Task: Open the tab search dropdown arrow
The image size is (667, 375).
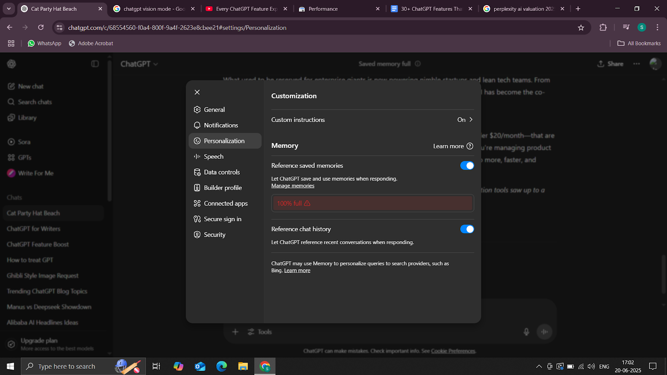Action: 9,9
